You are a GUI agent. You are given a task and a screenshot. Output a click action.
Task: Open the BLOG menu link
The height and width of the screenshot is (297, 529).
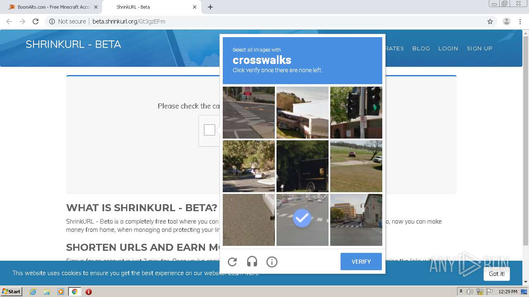421,48
